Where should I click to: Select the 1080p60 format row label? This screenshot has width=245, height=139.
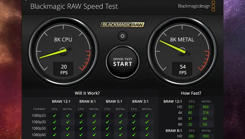click(39, 135)
